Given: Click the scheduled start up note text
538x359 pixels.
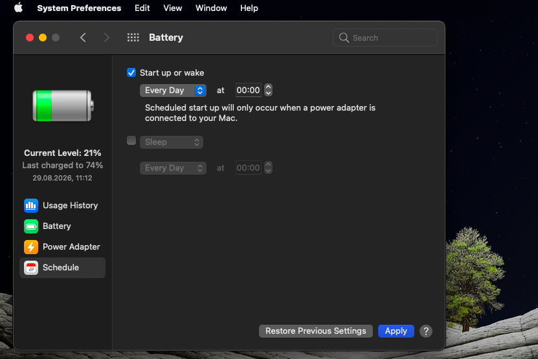Looking at the screenshot, I should tap(260, 113).
